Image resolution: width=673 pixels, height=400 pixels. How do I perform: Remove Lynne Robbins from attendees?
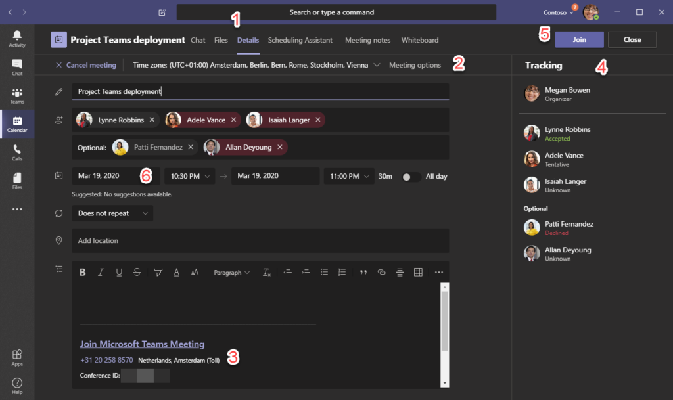point(152,120)
